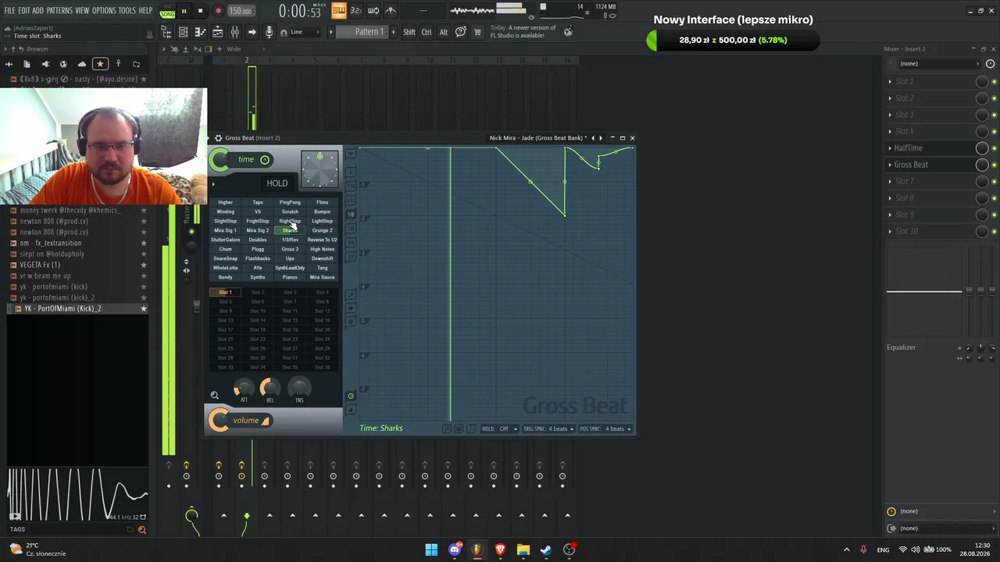Click the speaker sounds icon in Browser
Screen dimensions: 1000x562
45,64
